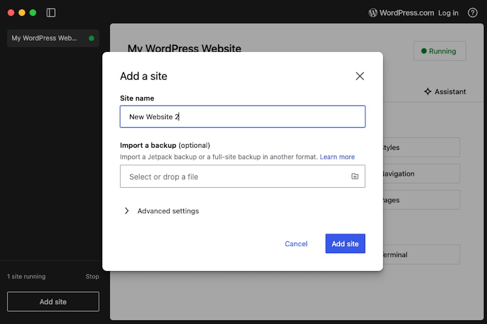Close the Add a site dialog

click(x=360, y=76)
